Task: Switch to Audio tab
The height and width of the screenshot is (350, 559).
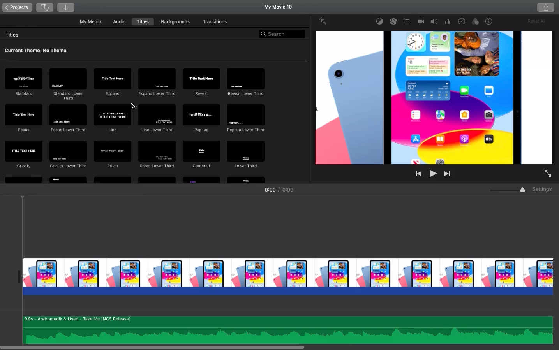Action: (x=119, y=22)
